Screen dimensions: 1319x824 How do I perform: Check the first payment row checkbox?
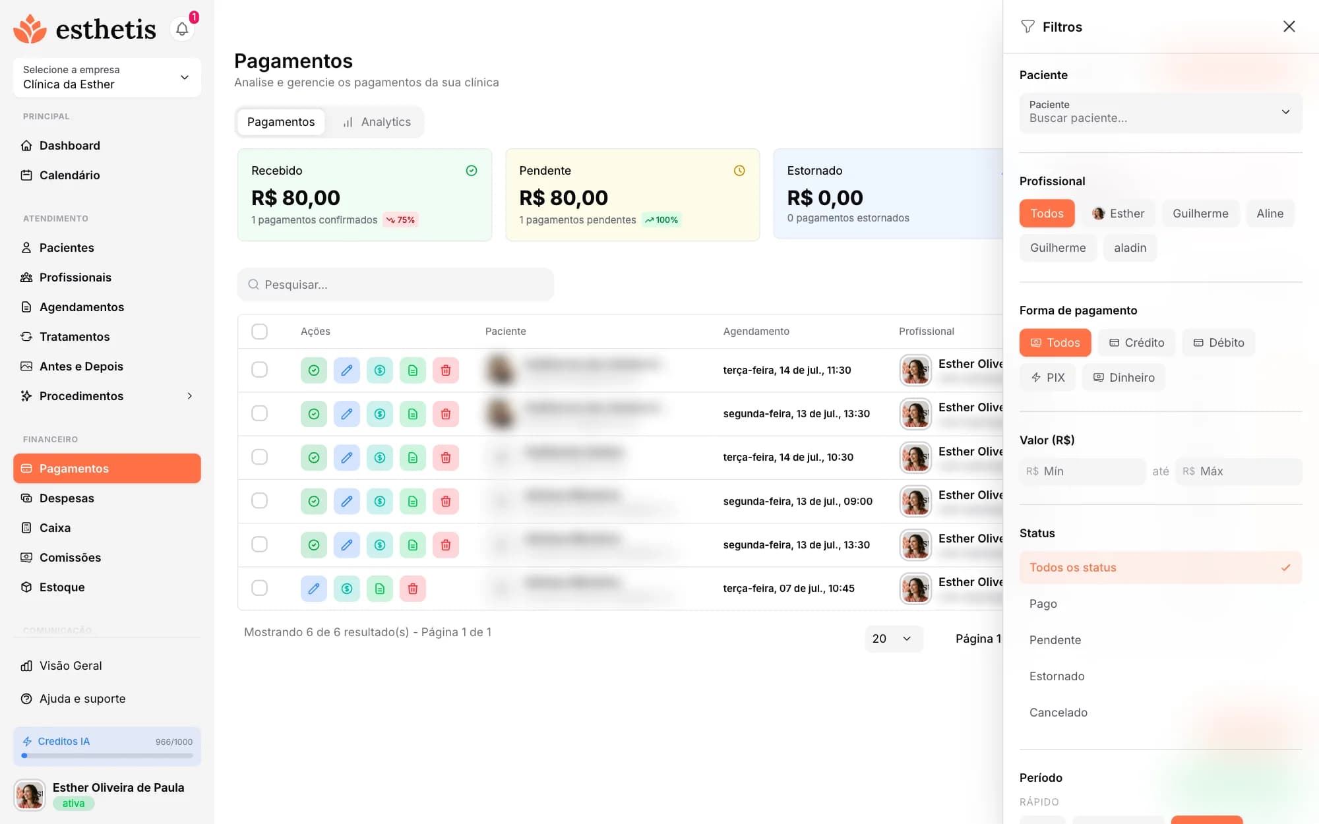pos(259,370)
